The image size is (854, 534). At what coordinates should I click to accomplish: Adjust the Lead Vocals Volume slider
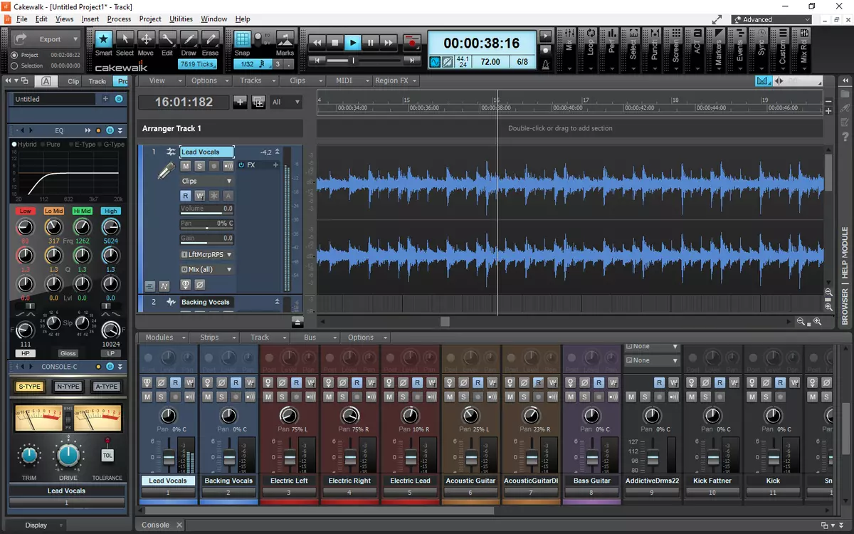pyautogui.click(x=206, y=209)
